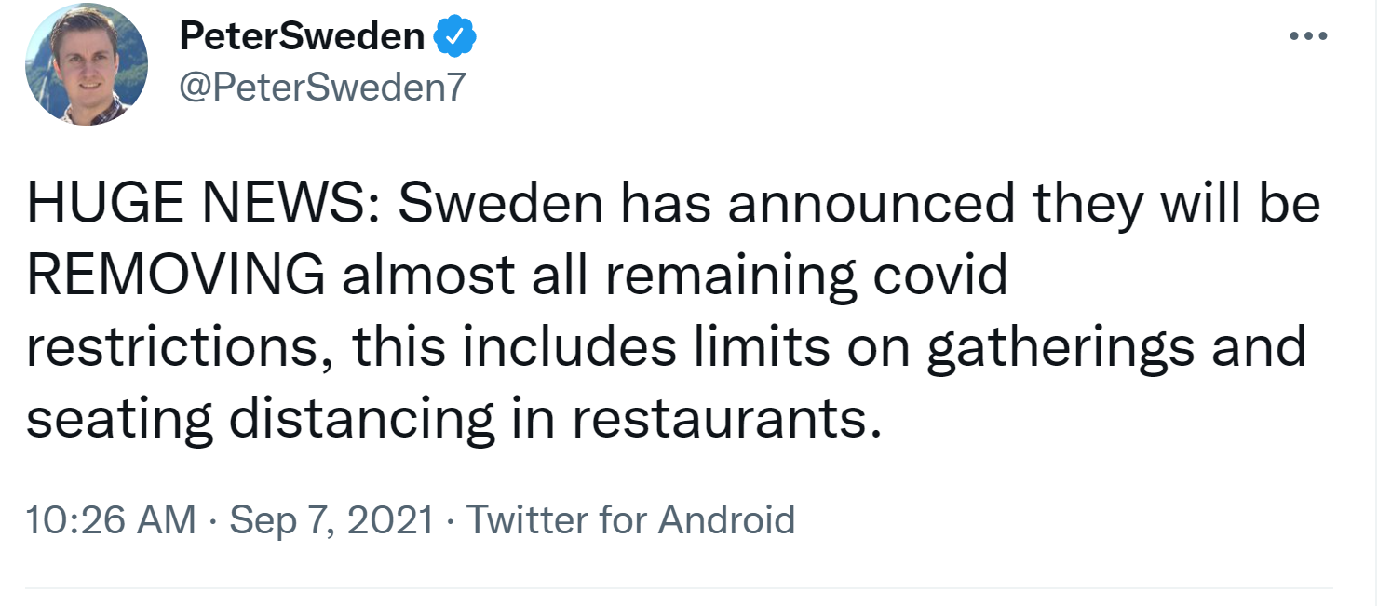Click the 10:26 AM timestamp
This screenshot has width=1378, height=606.
111,519
